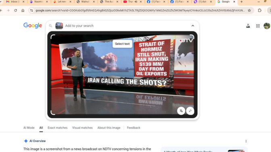This screenshot has height=152, width=271.
Task: Open the Extensions puzzle icon
Action: pyautogui.click(x=260, y=10)
